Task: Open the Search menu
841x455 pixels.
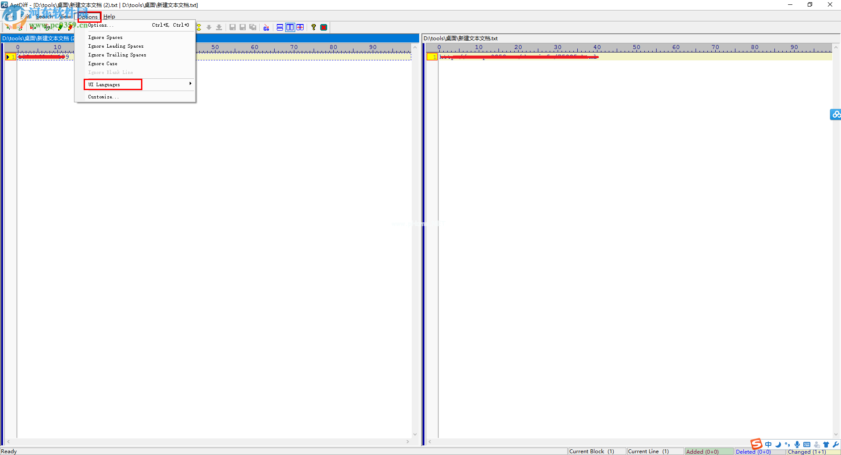Action: coord(44,17)
